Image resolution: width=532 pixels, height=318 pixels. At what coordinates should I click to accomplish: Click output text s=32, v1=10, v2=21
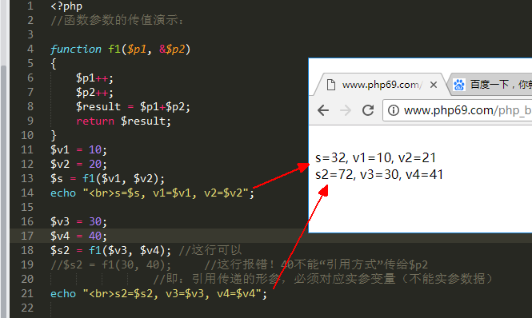click(x=375, y=158)
